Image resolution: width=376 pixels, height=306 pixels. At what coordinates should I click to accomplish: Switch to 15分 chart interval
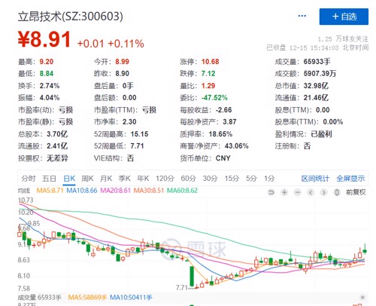click(232, 179)
